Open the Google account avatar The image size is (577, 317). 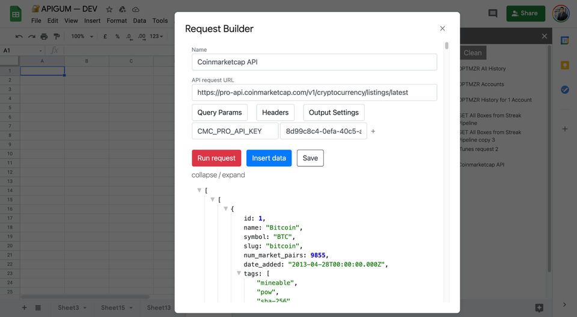click(561, 14)
